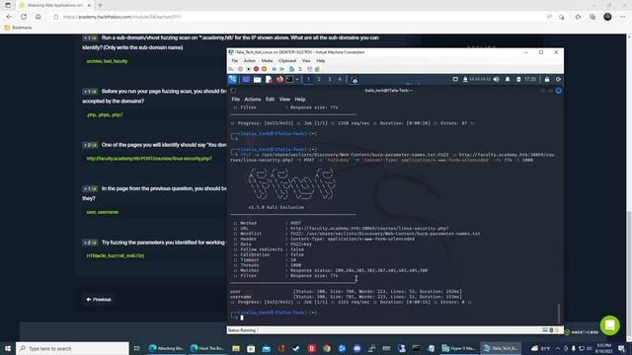This screenshot has height=355, width=632.
Task: Click the Edge browser back arrow
Action: 9,17
